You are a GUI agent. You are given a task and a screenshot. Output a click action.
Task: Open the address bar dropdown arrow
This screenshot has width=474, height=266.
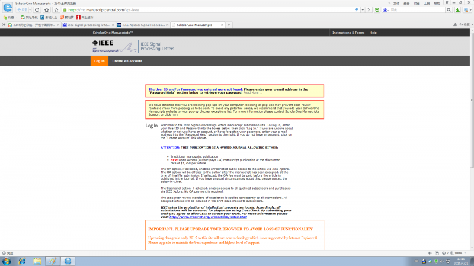(x=363, y=10)
